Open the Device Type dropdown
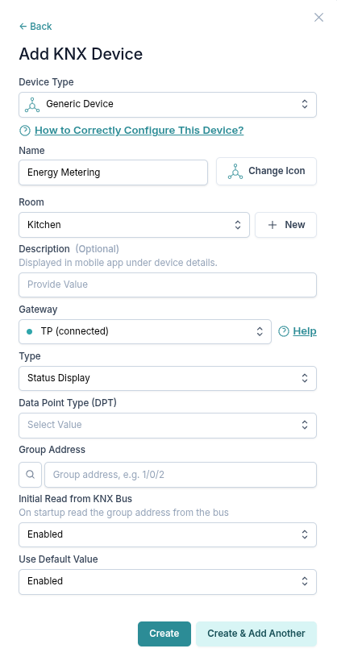The width and height of the screenshot is (337, 665). pyautogui.click(x=168, y=104)
